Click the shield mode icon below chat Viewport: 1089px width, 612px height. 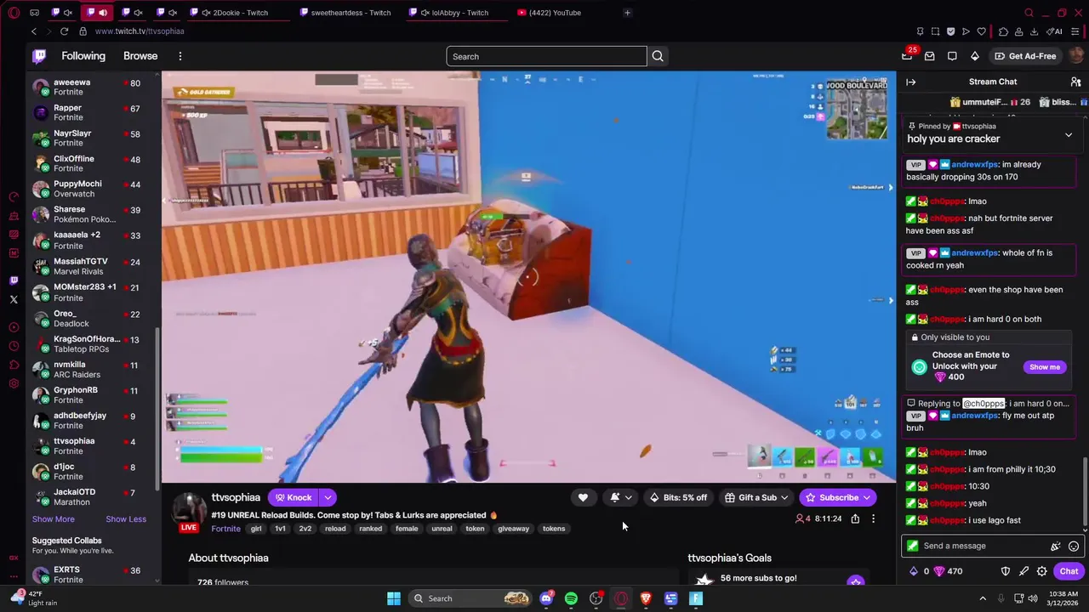[1006, 571]
